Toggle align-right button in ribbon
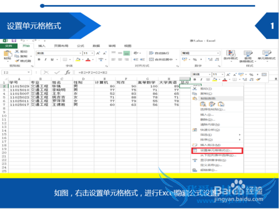This screenshot has height=209, width=279. [x=127, y=59]
